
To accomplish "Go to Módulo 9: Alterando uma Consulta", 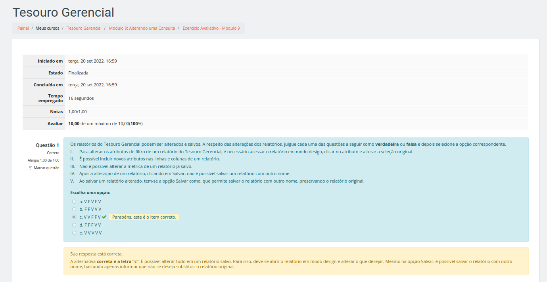I will pos(142,28).
